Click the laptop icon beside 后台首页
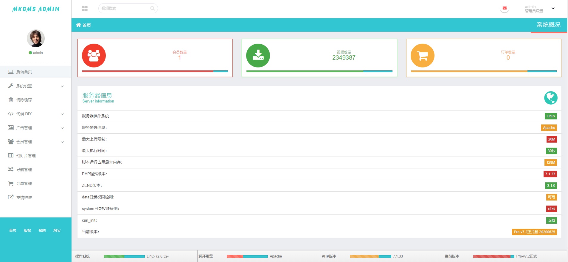568x262 pixels. pyautogui.click(x=11, y=72)
